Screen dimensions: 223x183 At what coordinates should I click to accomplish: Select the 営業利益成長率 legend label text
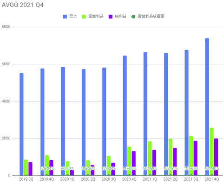point(151,16)
